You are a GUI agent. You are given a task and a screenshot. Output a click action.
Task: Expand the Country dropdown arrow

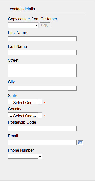40,115
